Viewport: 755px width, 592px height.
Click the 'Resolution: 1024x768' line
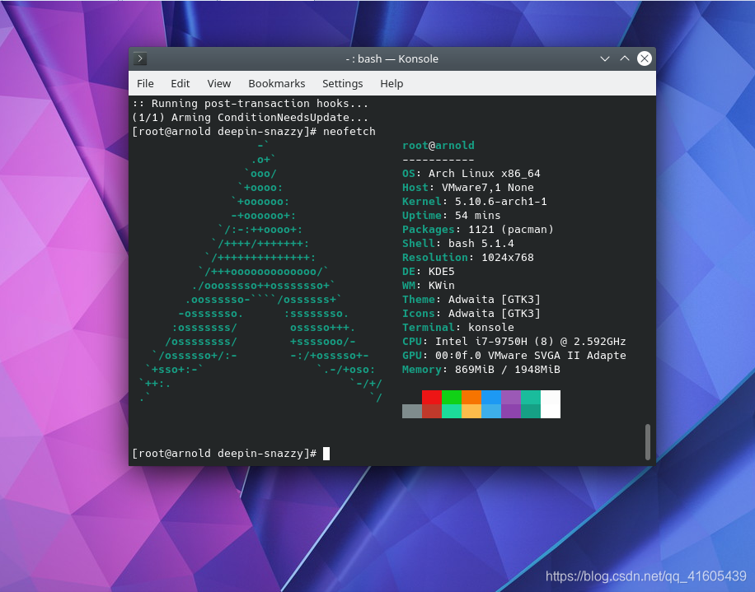(468, 257)
